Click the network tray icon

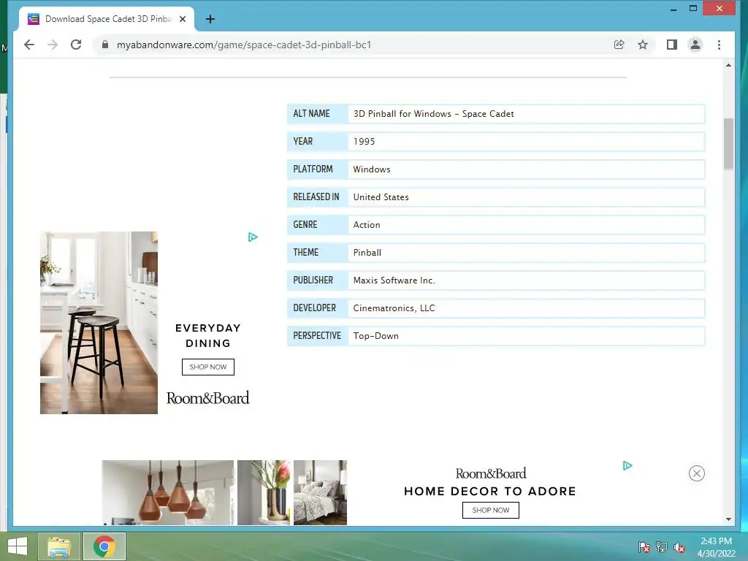click(662, 546)
